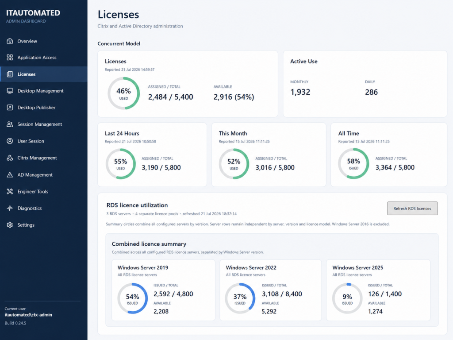Click the Build 0.24.5 label
Viewport: 453px width, 340px height.
(x=15, y=323)
